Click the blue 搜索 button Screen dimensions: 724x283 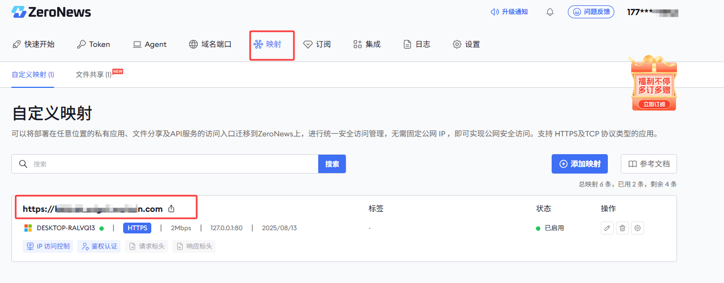pyautogui.click(x=332, y=164)
